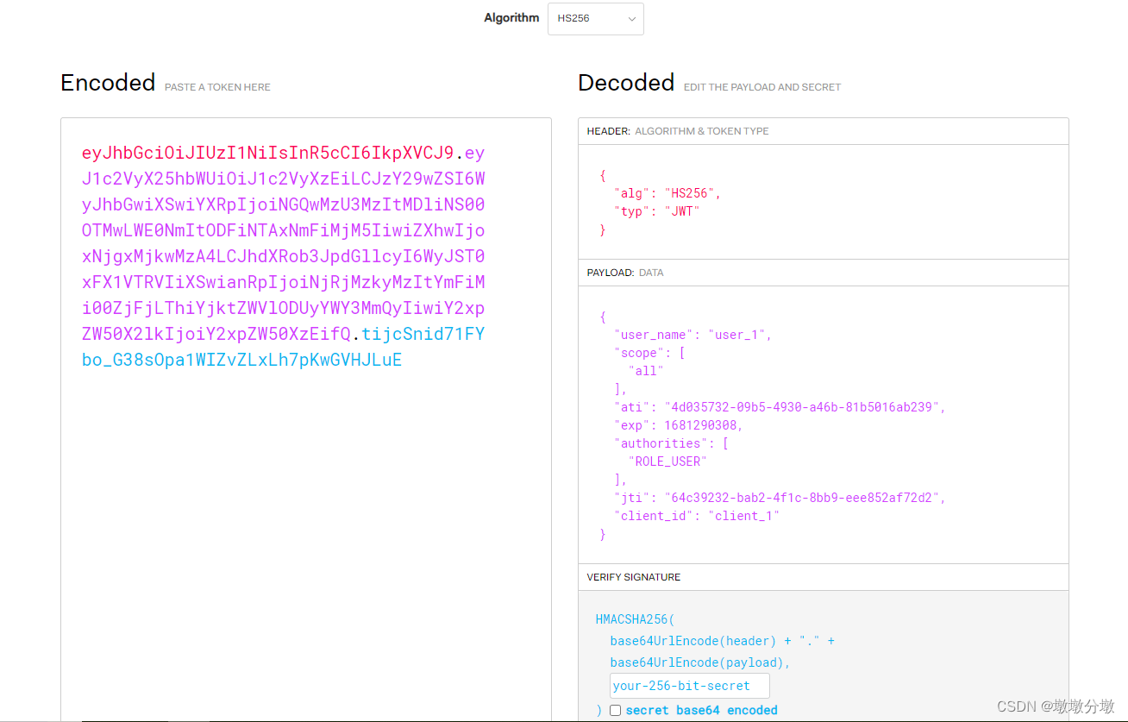Click the "user_name": "user_1" payload line
The width and height of the screenshot is (1128, 722).
coord(693,335)
